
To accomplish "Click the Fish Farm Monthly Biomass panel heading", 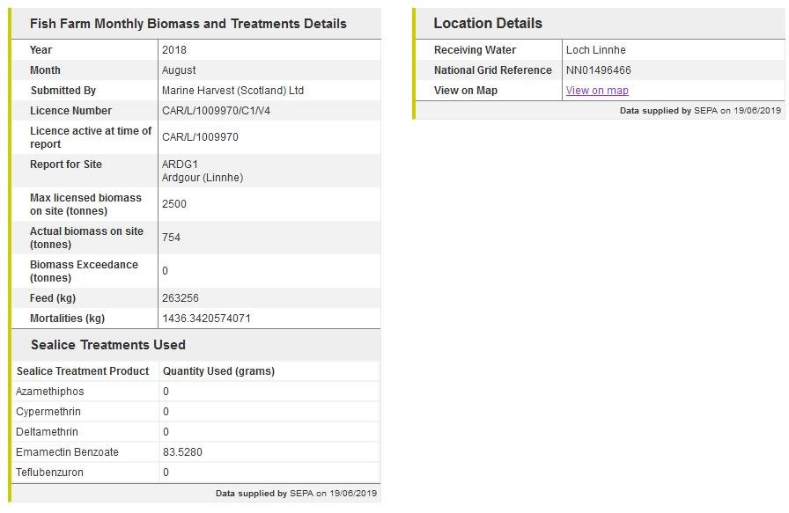I will tap(188, 24).
